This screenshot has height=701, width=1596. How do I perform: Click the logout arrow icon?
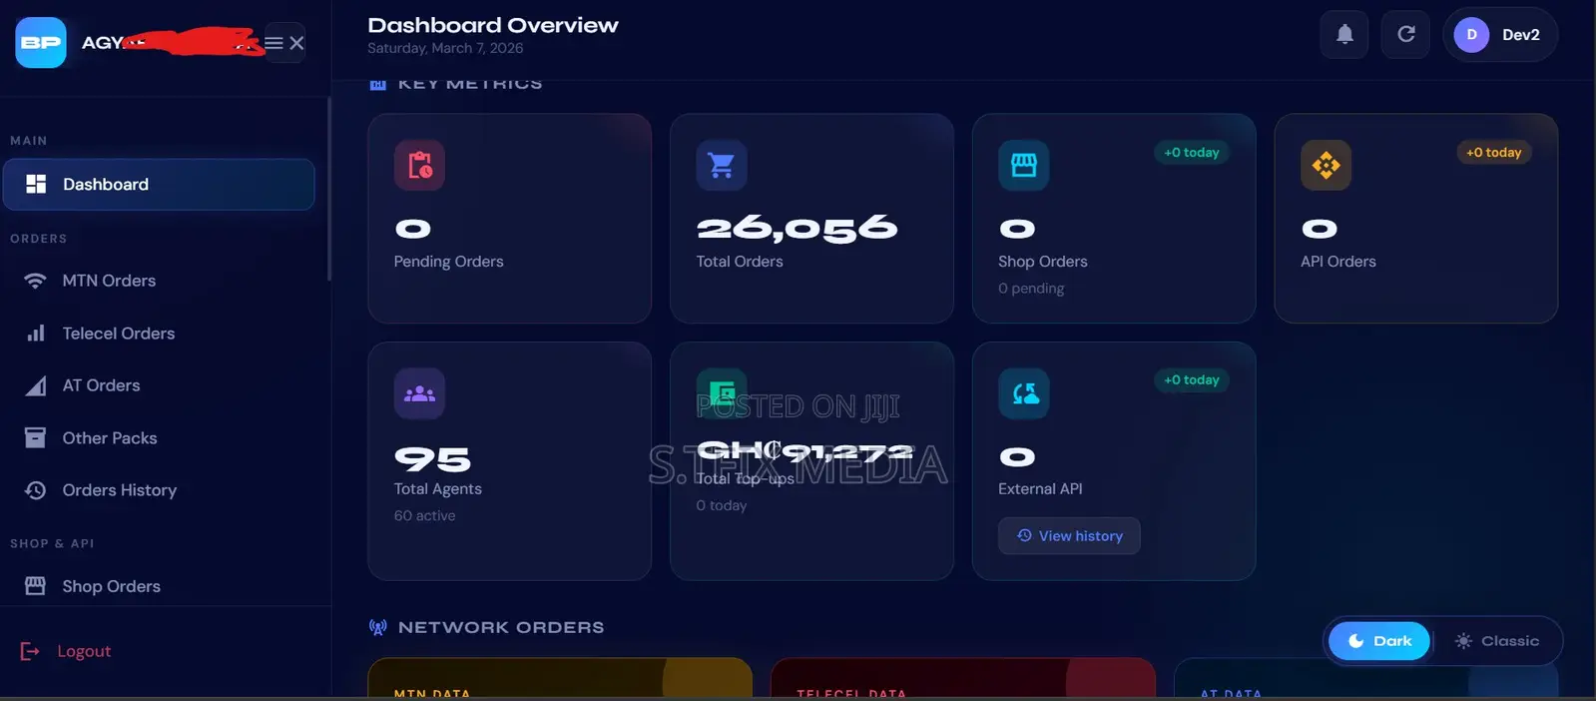coord(30,651)
